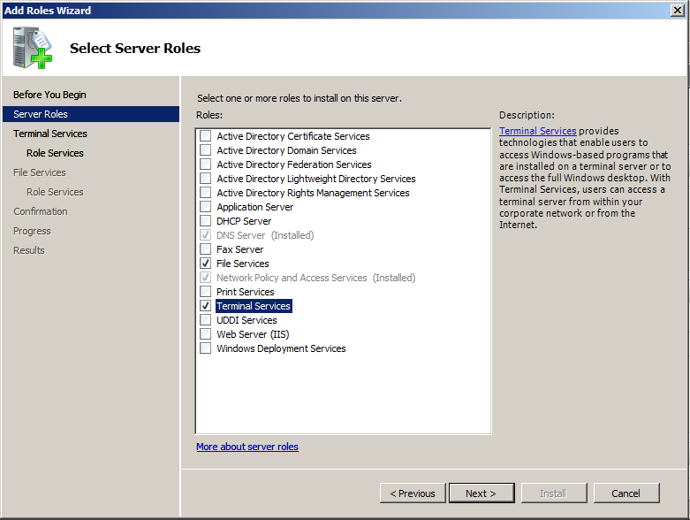Check the Print Services role
The height and width of the screenshot is (520, 690).
click(206, 292)
